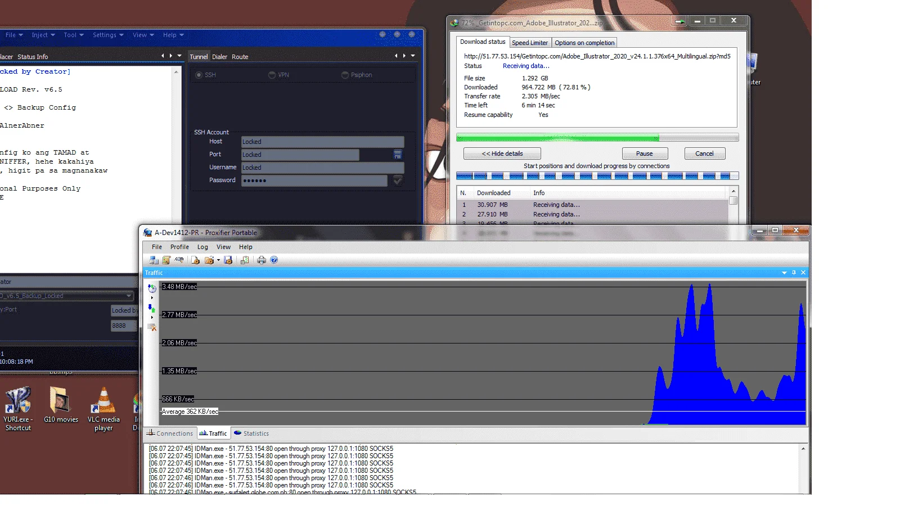Open Proxy Servers settings in Proxifier toolbar
This screenshot has height=506, width=900.
154,260
